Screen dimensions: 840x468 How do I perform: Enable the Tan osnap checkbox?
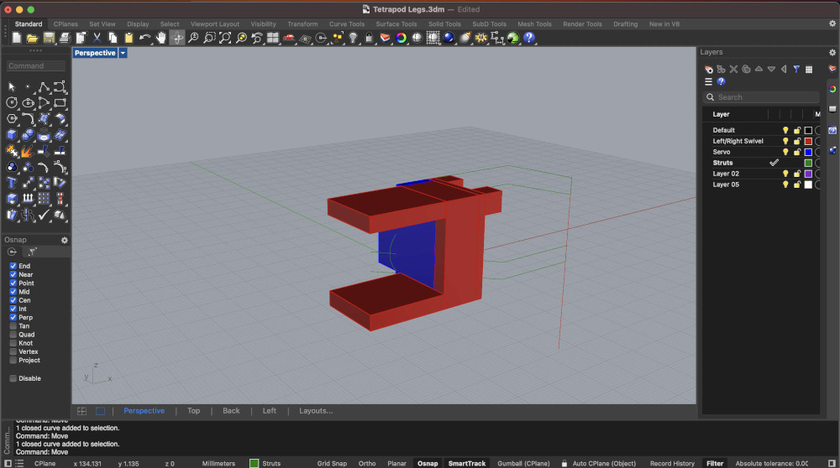[x=13, y=325]
